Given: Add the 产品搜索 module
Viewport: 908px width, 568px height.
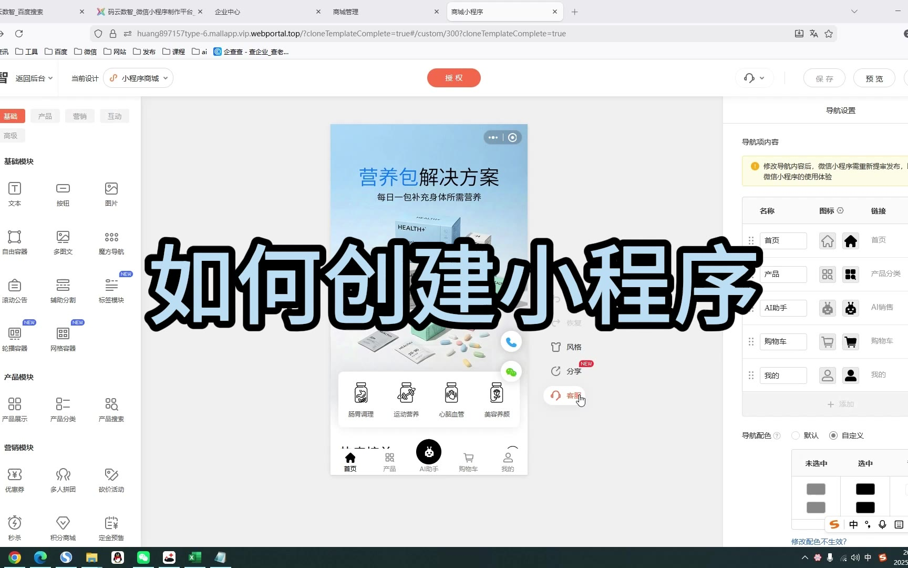Looking at the screenshot, I should tap(111, 410).
